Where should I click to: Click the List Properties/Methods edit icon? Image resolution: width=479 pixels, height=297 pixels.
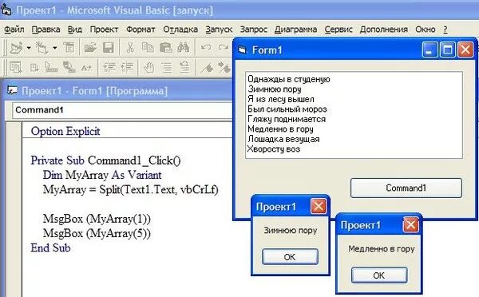pyautogui.click(x=16, y=67)
